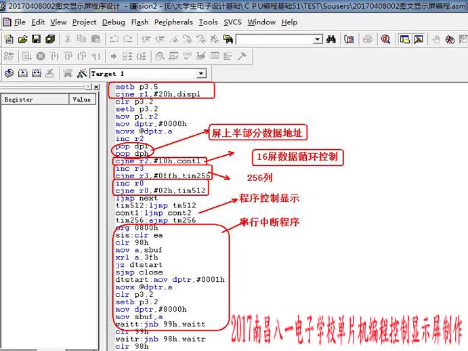
Task: Open the Edit menu
Action: [38, 22]
